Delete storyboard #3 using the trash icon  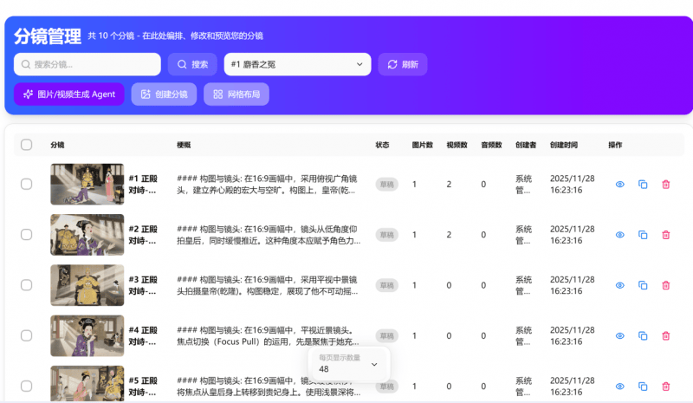(x=665, y=285)
